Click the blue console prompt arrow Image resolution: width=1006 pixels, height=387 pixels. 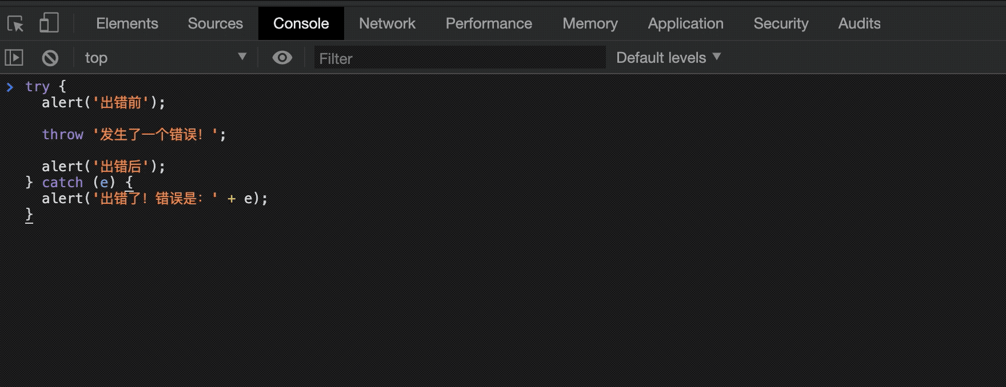[10, 87]
